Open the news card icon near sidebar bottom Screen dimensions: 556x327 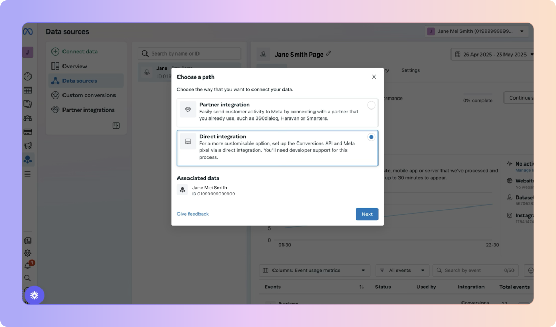point(28,241)
